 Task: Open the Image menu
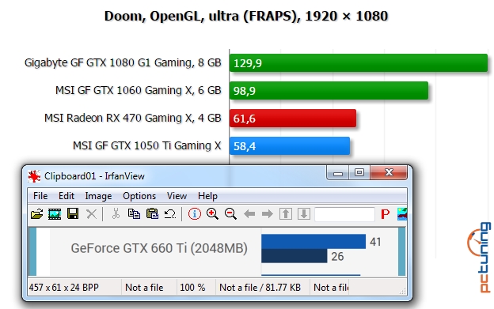(98, 196)
